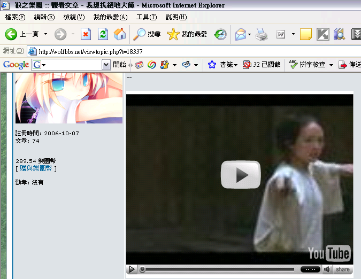Open the 檔案(F) menu
The width and height of the screenshot is (361, 279).
[x=15, y=17]
